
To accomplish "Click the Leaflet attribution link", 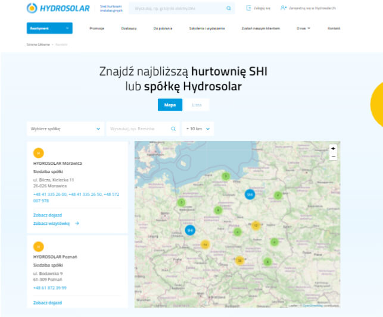I will click(x=293, y=305).
